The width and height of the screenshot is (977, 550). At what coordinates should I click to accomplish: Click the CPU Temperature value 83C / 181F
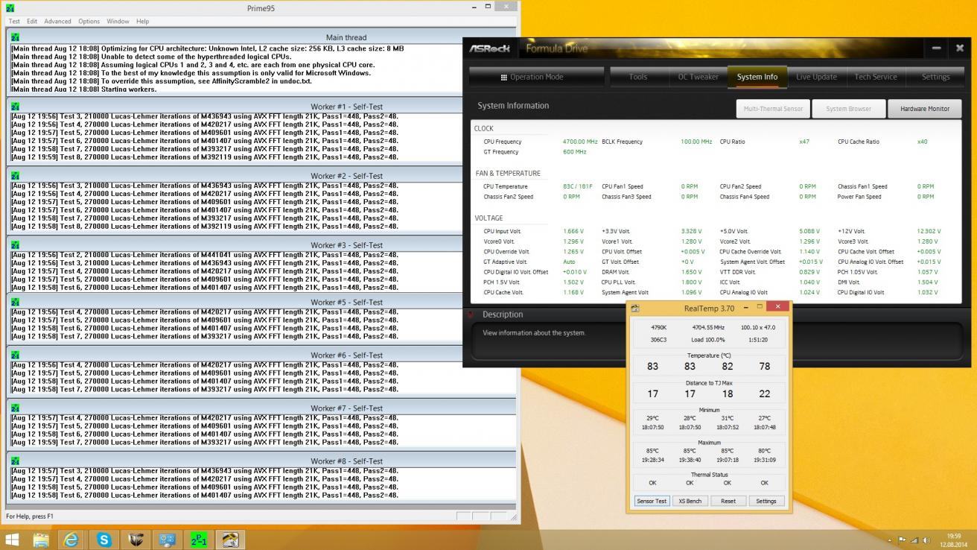tap(578, 186)
